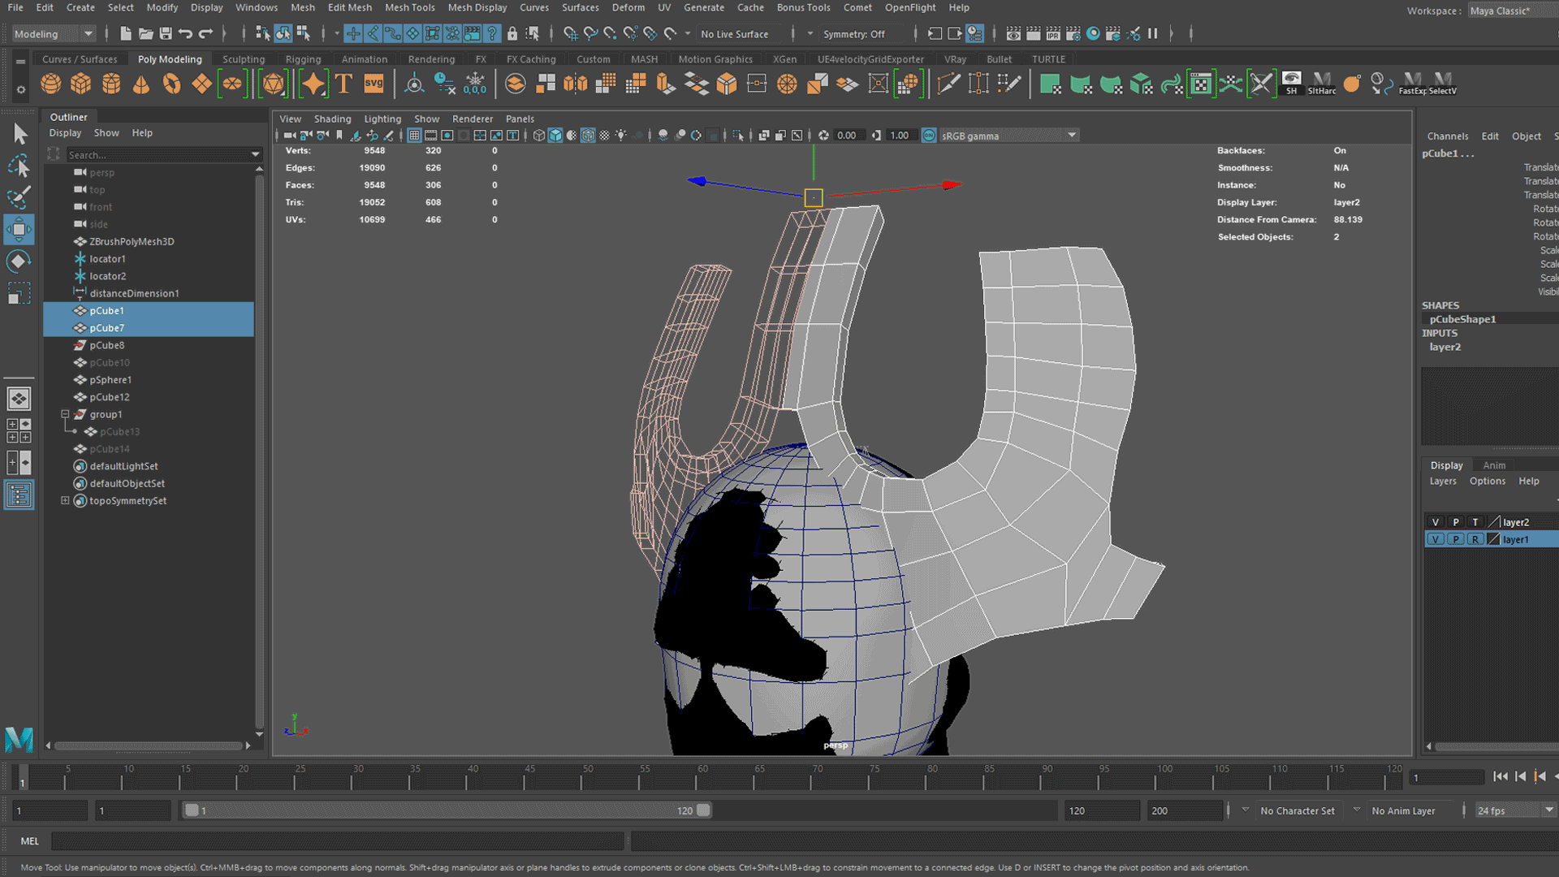Toggle visibility of layer2
The width and height of the screenshot is (1559, 877).
click(1436, 522)
